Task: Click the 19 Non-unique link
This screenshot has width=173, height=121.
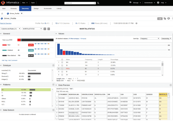Action: (74, 39)
